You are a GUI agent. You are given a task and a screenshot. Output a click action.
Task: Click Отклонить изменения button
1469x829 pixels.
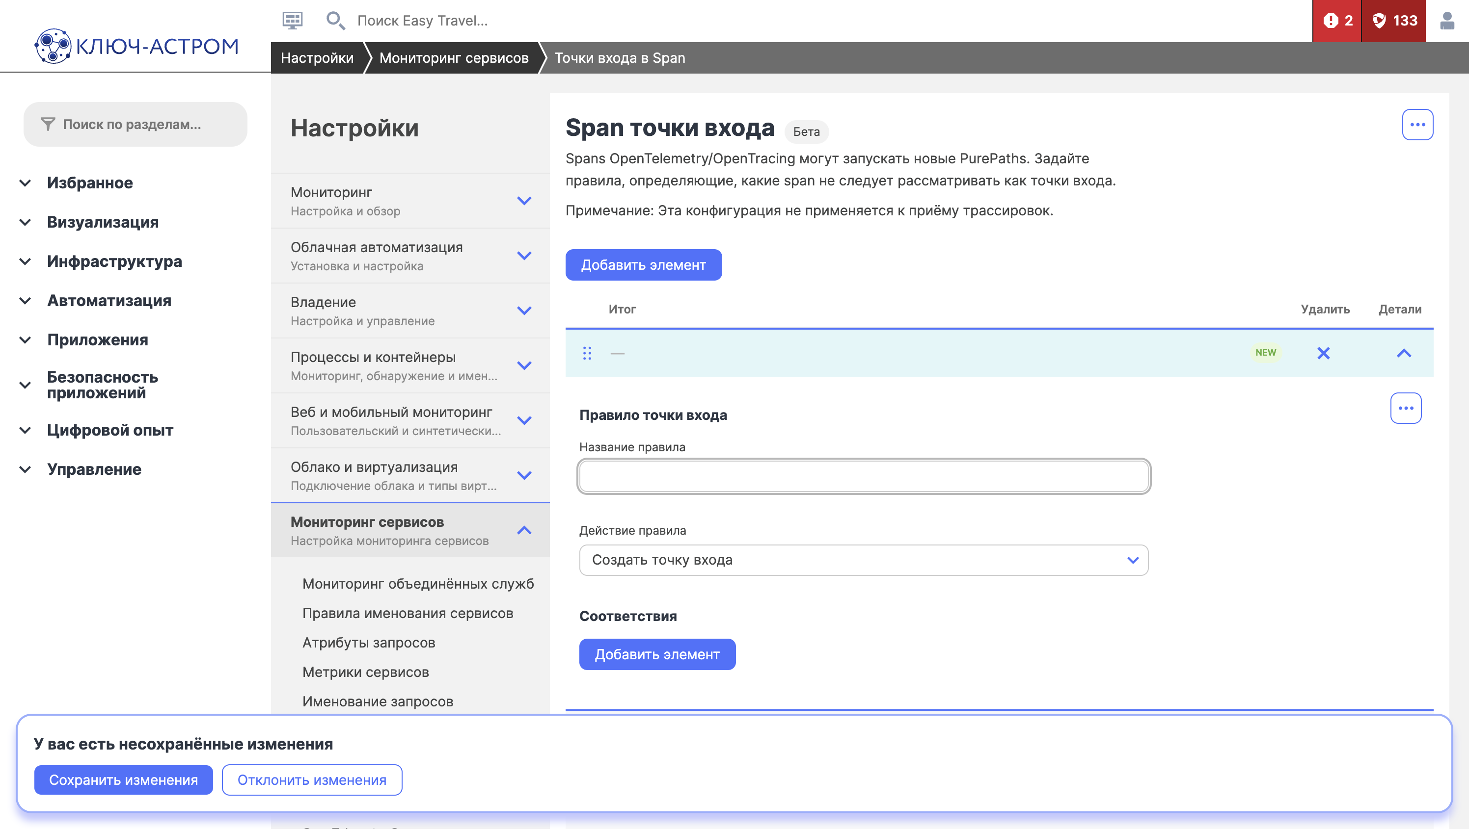pos(311,779)
